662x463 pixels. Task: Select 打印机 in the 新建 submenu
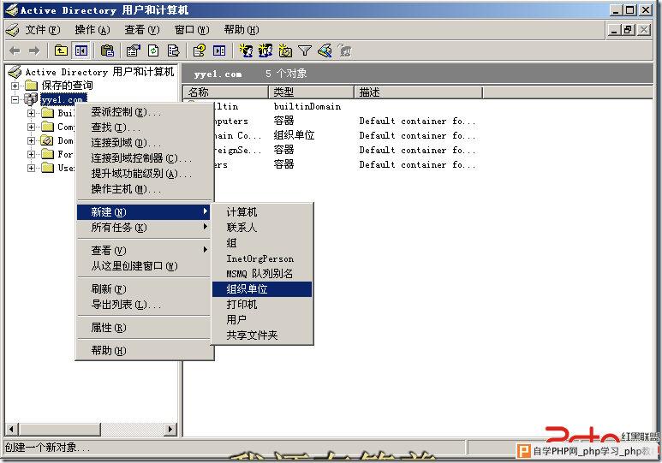point(262,305)
